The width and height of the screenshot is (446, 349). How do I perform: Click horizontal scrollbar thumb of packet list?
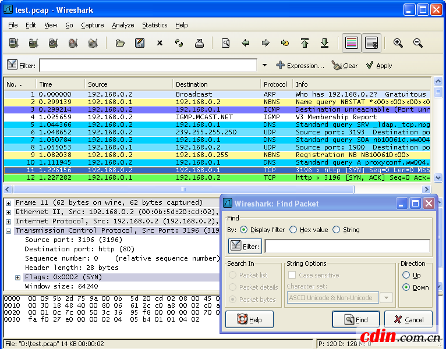(183, 189)
